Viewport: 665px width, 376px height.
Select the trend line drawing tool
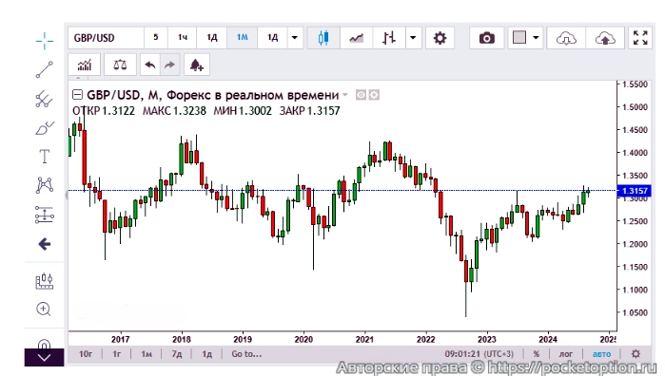point(45,70)
